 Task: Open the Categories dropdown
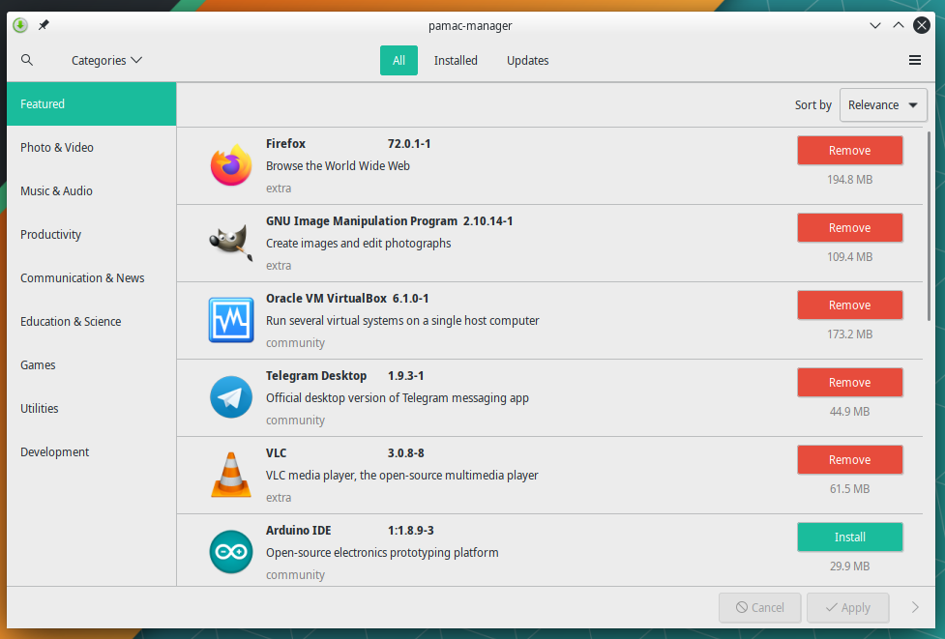tap(105, 60)
